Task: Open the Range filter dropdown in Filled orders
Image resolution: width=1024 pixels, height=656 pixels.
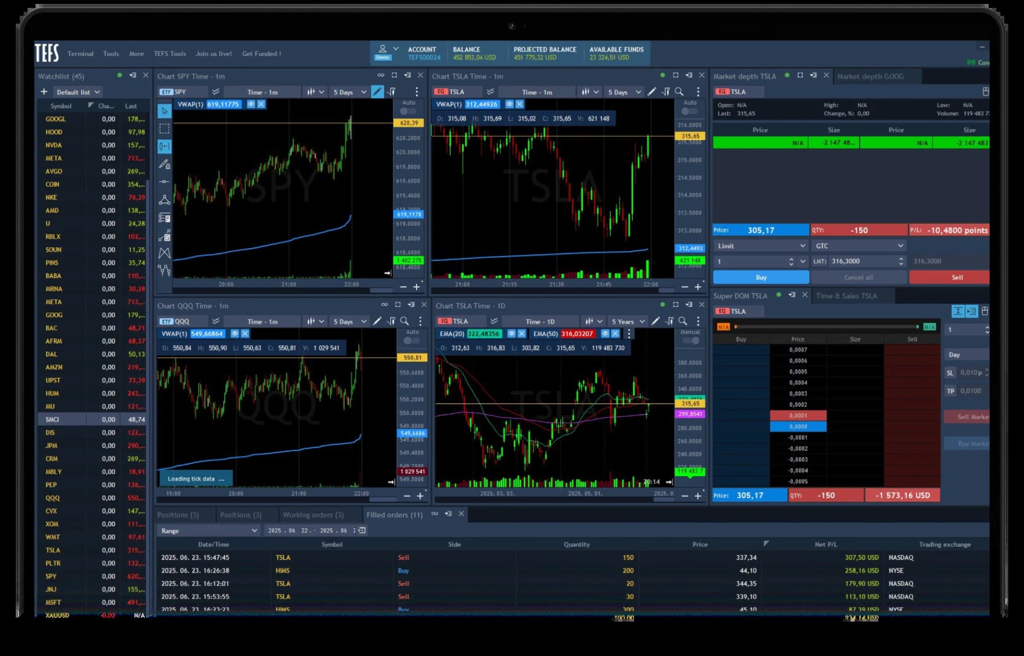Action: (209, 531)
